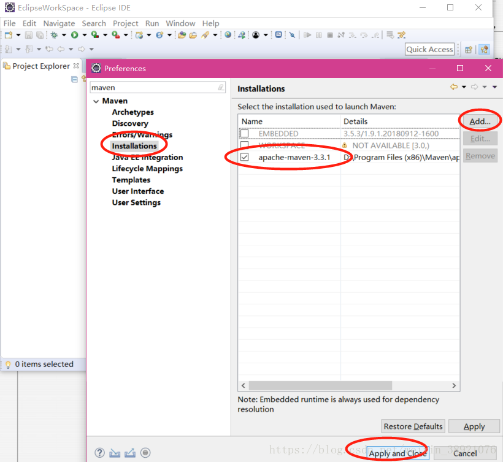This screenshot has width=503, height=462.
Task: Click the import preferences icon
Action: (x=115, y=453)
